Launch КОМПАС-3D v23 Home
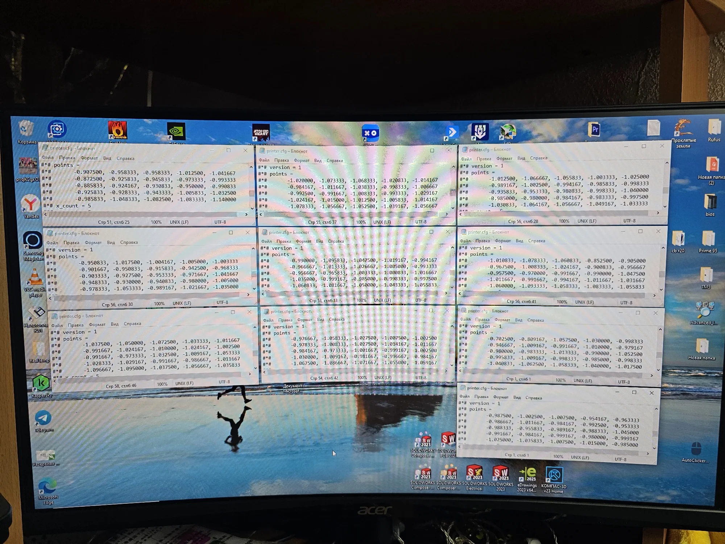This screenshot has width=725, height=544. 554,475
